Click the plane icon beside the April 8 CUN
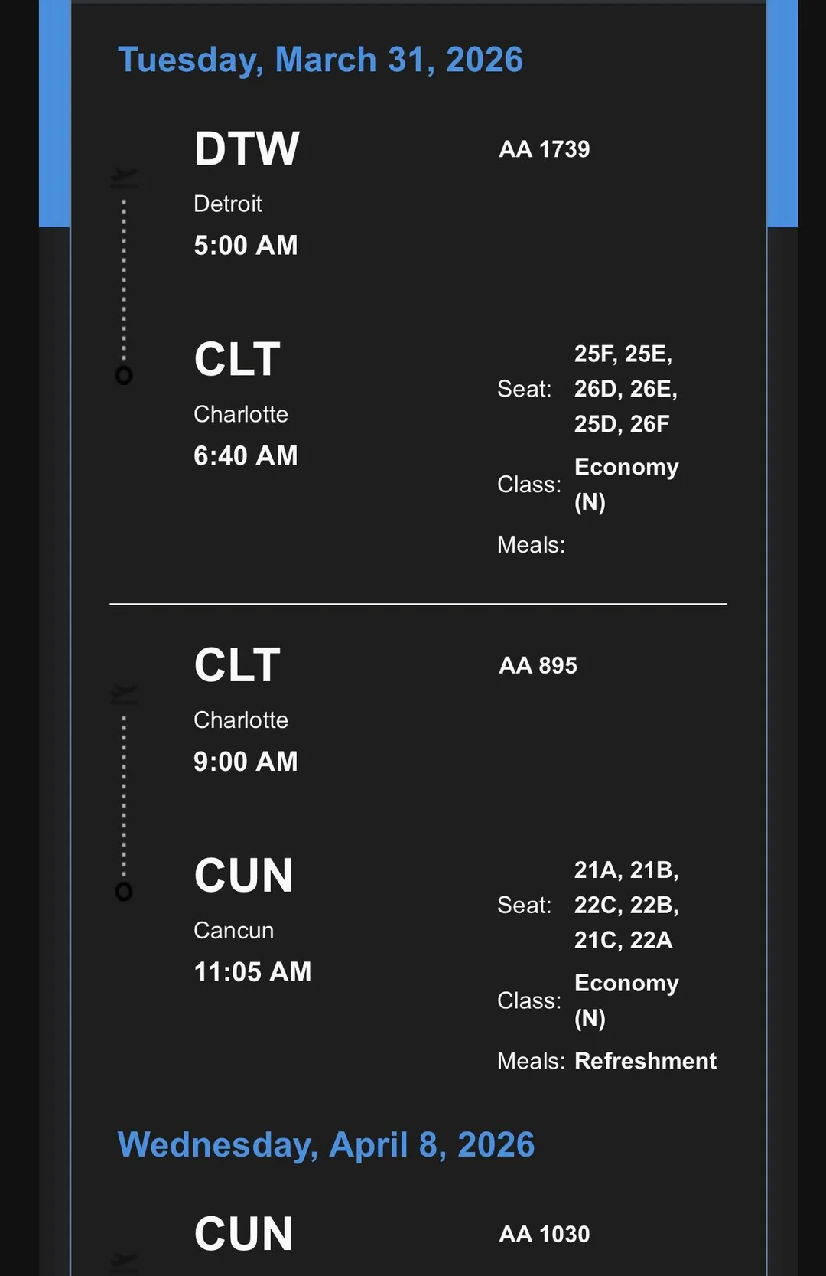Screen dimensions: 826x1276 pos(124,1260)
